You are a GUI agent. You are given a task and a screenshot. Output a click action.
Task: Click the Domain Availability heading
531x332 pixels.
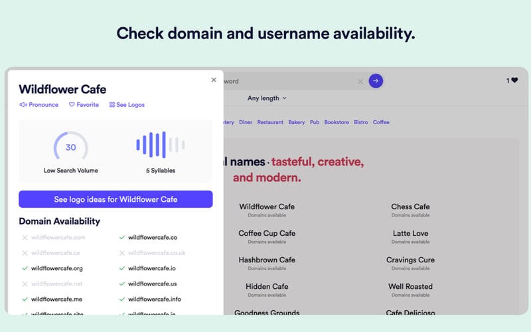(x=60, y=222)
